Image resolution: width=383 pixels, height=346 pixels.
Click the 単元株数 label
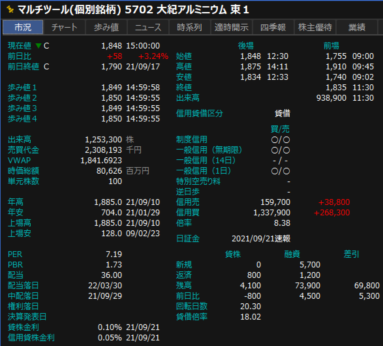point(23,181)
